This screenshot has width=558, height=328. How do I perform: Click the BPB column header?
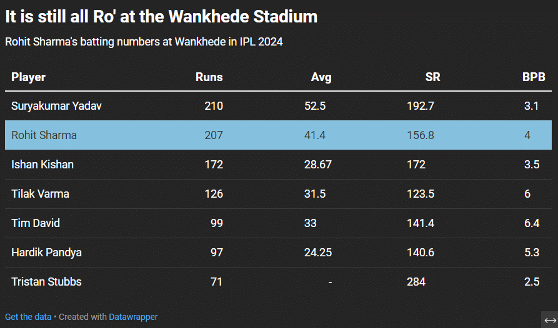click(x=534, y=77)
